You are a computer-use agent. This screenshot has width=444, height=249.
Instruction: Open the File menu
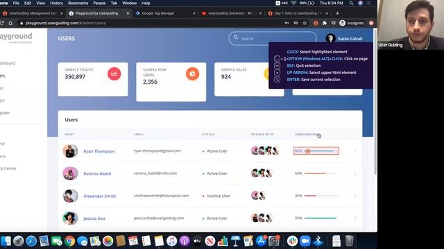(x=16, y=3)
